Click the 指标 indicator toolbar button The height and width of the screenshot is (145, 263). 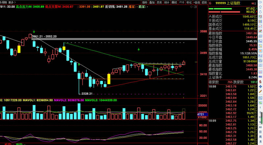(x=145, y=2)
